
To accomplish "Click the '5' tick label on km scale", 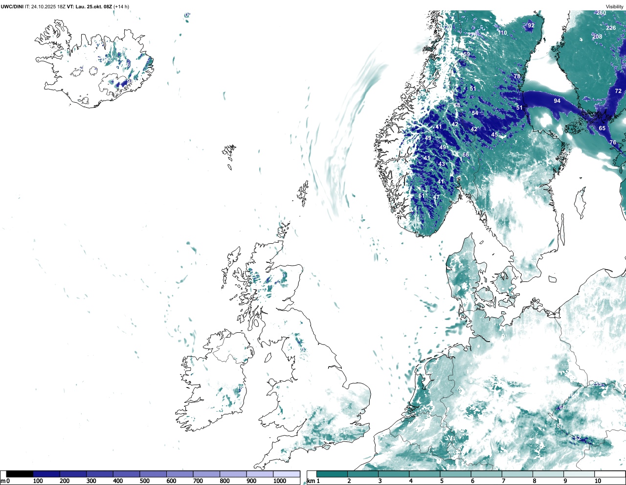I will 442,481.
